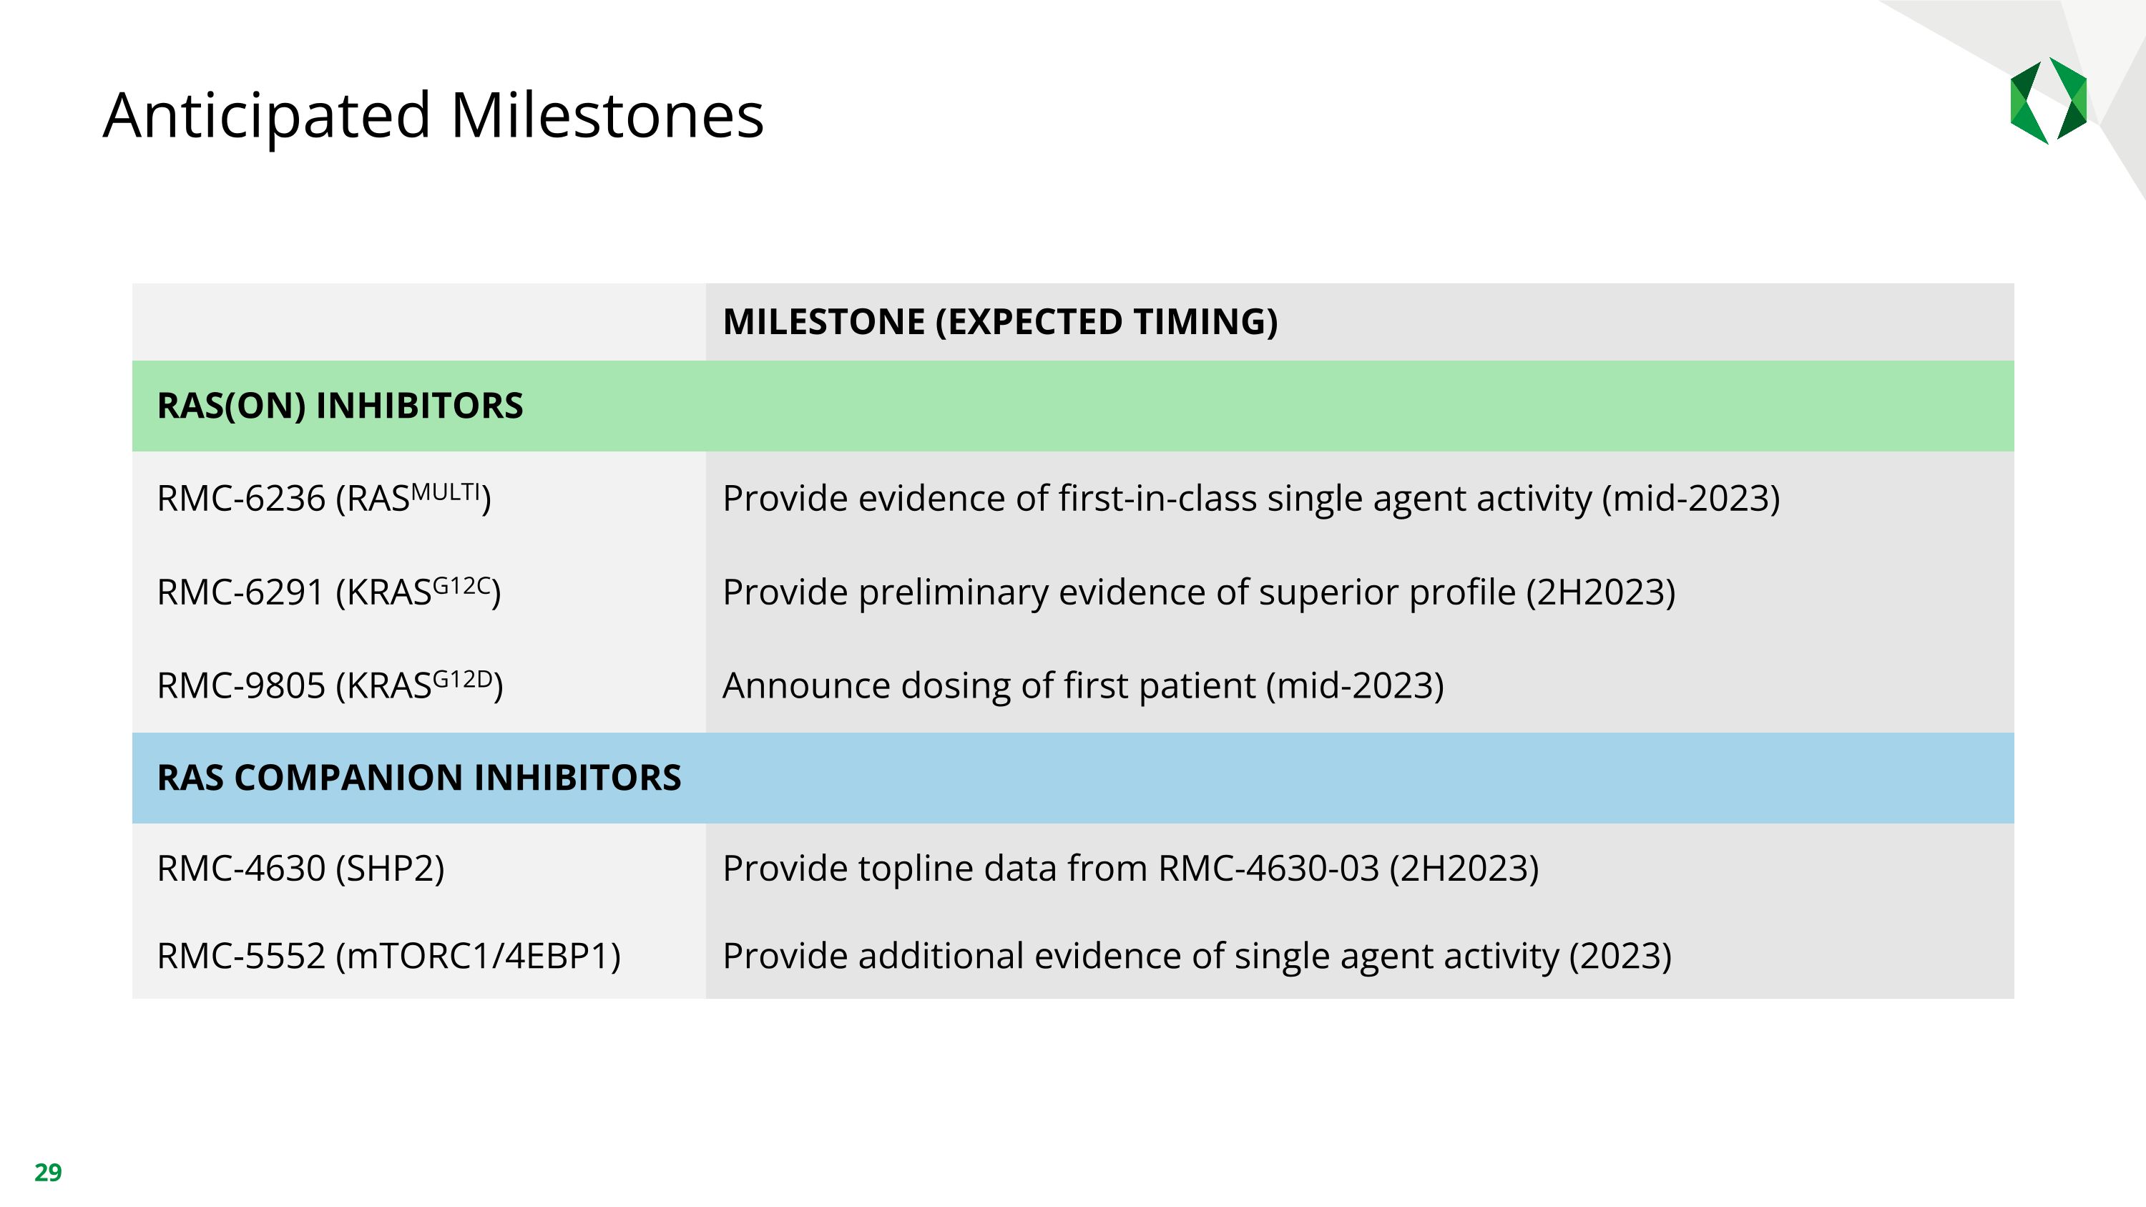Click the first-in-class single agent activity milestone
Image resolution: width=2146 pixels, height=1207 pixels.
(x=1250, y=499)
